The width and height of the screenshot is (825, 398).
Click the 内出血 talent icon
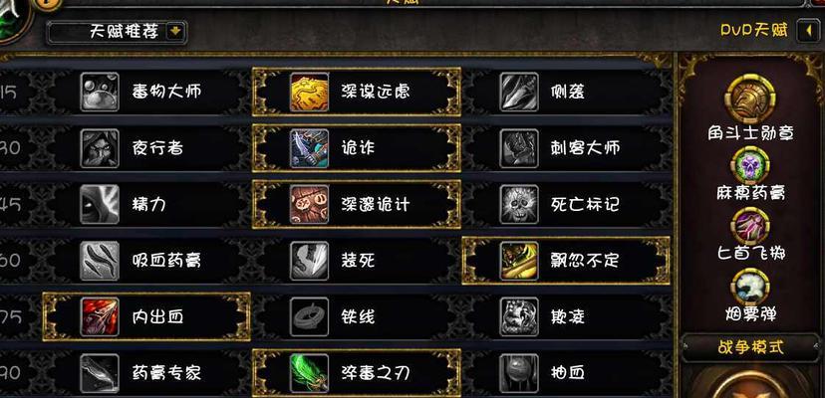click(x=100, y=316)
